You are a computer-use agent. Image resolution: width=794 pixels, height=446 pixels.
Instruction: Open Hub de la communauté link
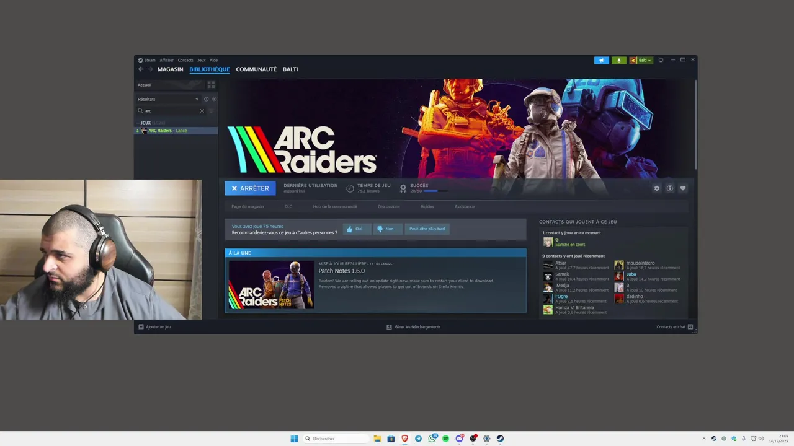click(335, 206)
